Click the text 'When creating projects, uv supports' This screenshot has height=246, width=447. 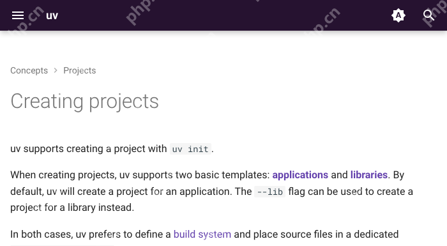91,174
